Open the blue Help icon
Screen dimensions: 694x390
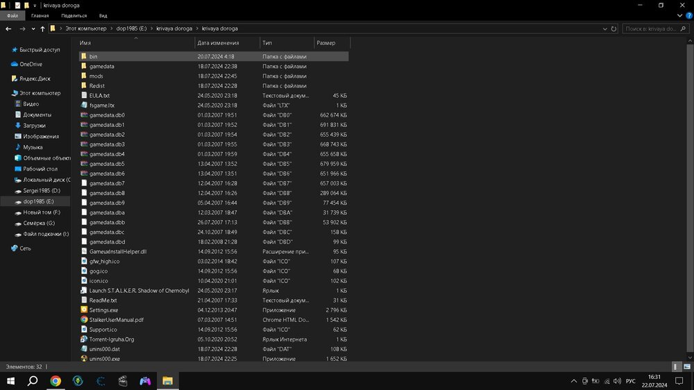tap(688, 15)
